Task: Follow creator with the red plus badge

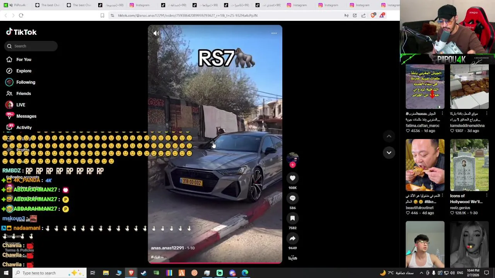Action: [x=292, y=165]
